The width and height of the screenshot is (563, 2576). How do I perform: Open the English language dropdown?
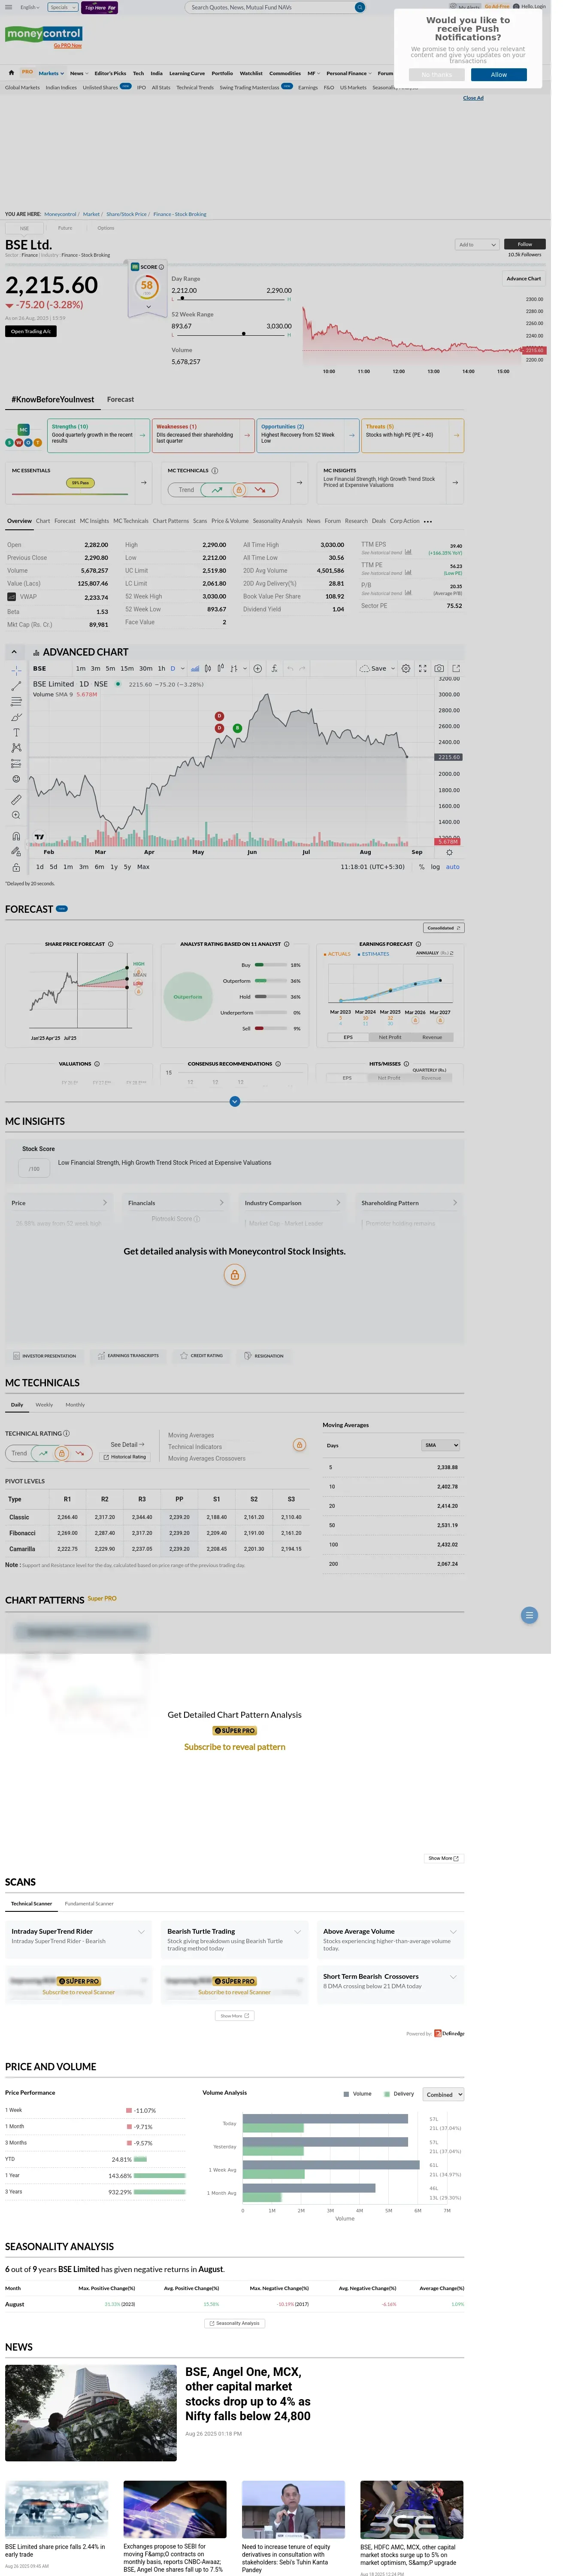30,7
